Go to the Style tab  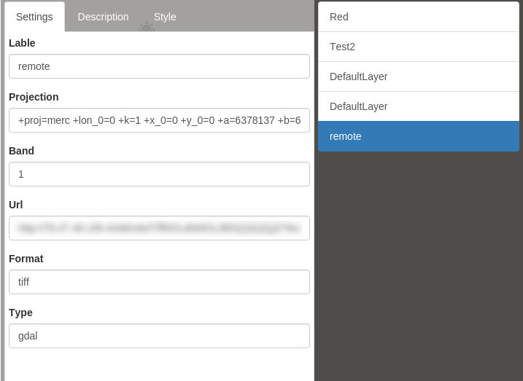coord(165,17)
